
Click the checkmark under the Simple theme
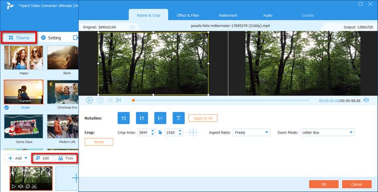pyautogui.click(x=7, y=108)
